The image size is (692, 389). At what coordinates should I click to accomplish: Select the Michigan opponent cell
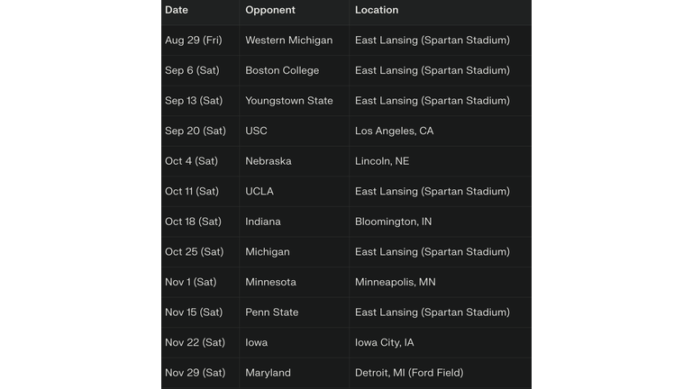pyautogui.click(x=268, y=251)
